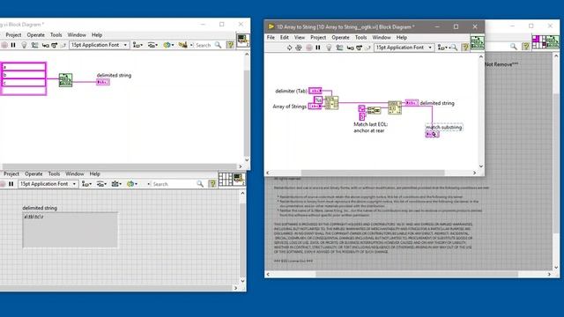This screenshot has width=564, height=317.
Task: Open Align Objects dropdown in 1D Array window
Action: pyautogui.click(x=442, y=48)
